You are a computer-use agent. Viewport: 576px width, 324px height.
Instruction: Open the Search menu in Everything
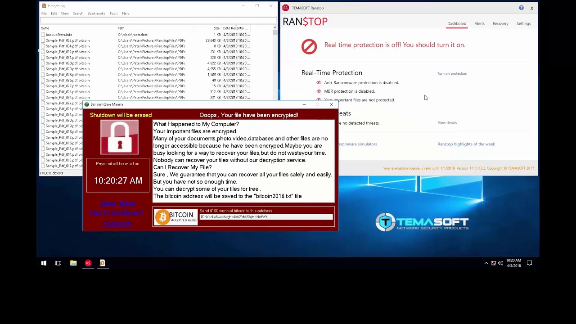tap(78, 13)
